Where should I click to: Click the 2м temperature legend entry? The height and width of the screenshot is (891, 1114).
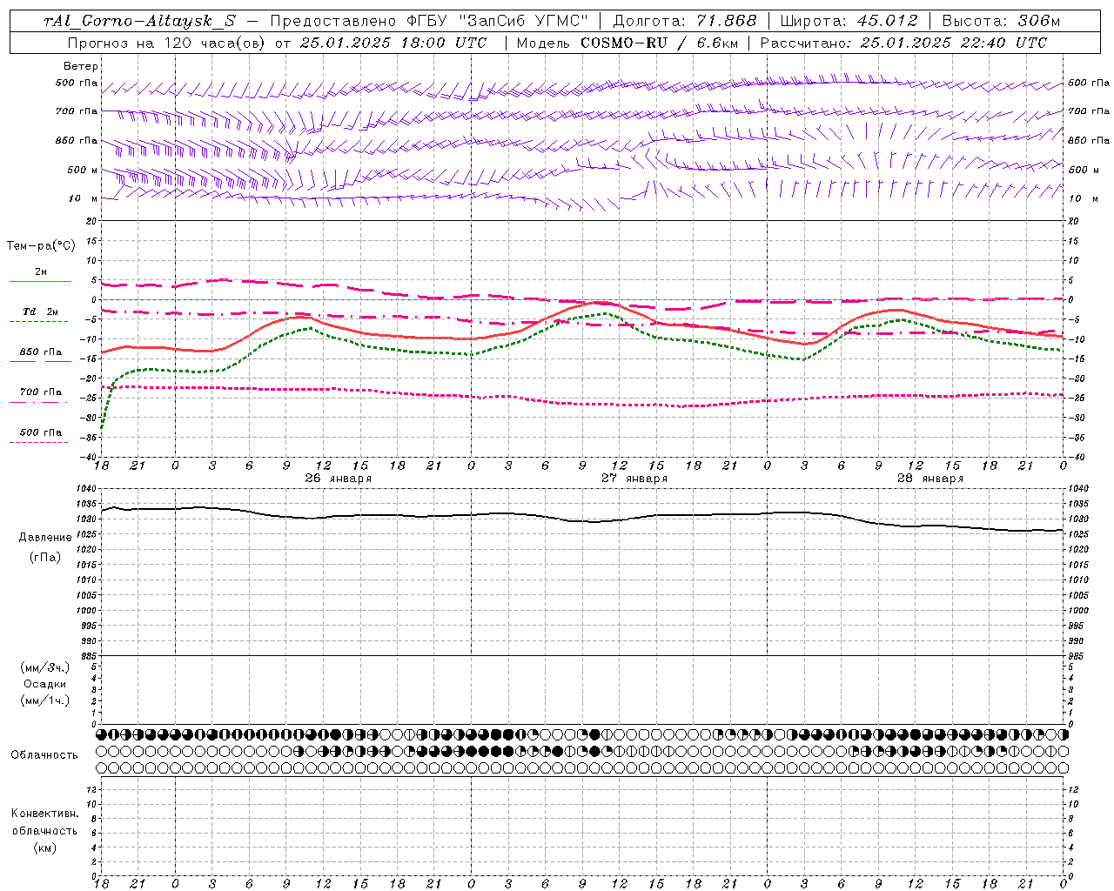click(40, 272)
